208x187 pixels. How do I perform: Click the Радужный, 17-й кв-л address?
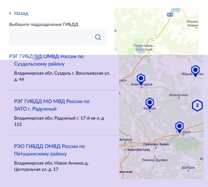pyautogui.click(x=59, y=121)
